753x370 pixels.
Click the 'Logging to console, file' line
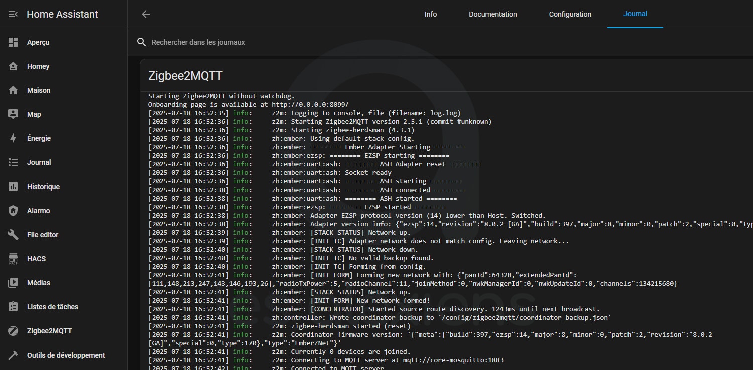coord(304,113)
